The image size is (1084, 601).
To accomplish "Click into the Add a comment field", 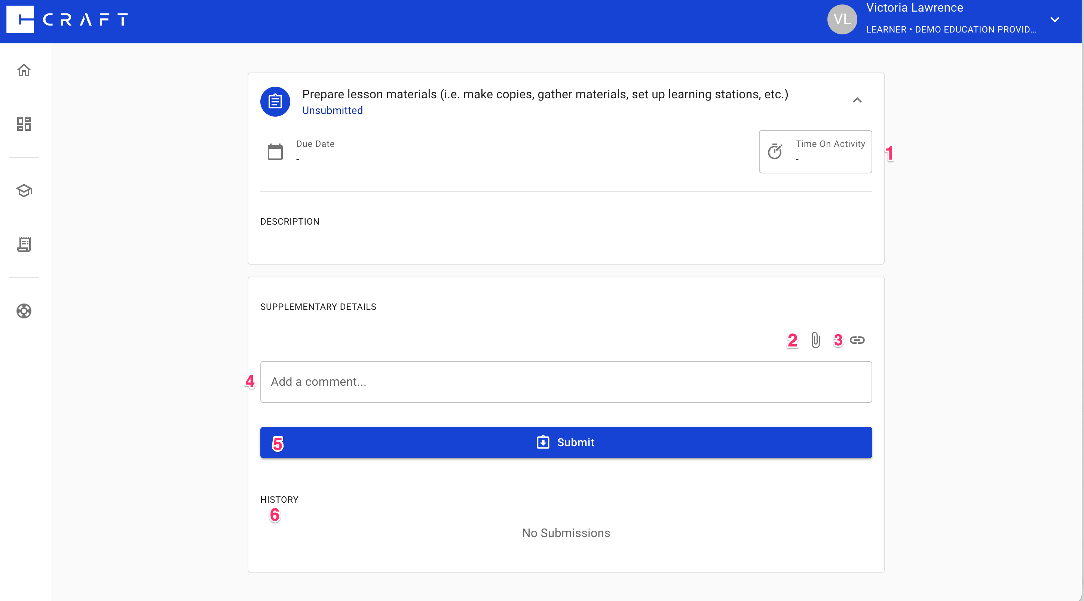I will pos(566,382).
